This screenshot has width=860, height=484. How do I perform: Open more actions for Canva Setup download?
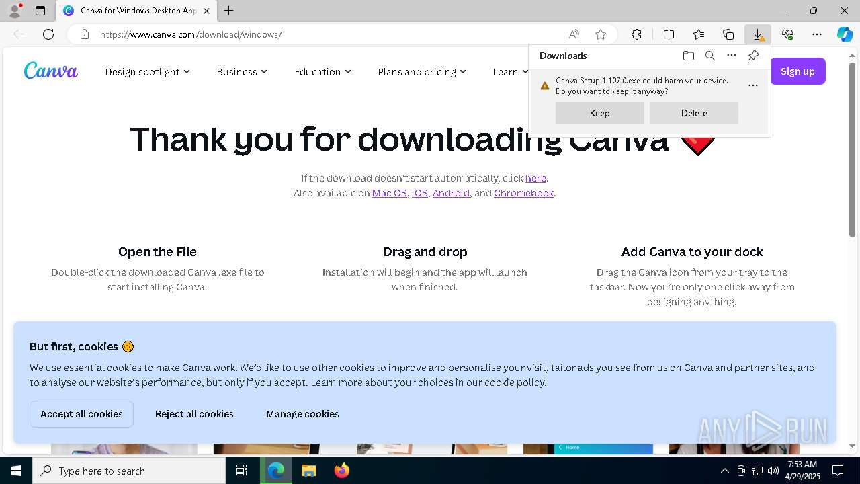(x=753, y=85)
